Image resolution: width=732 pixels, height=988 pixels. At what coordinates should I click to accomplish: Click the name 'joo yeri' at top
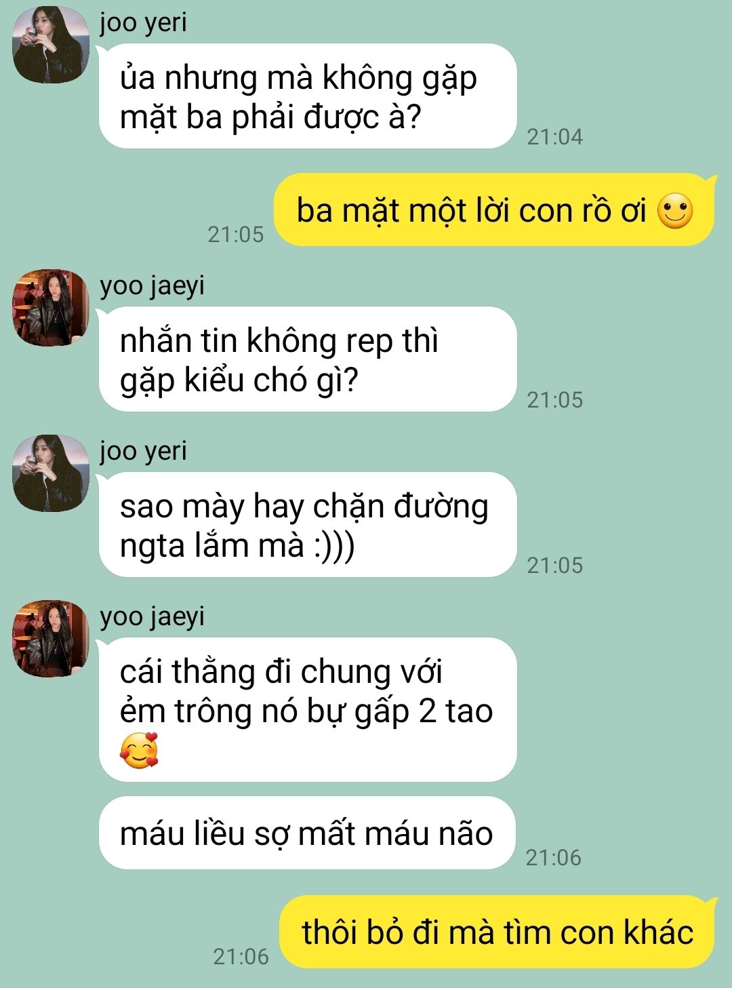pyautogui.click(x=143, y=23)
